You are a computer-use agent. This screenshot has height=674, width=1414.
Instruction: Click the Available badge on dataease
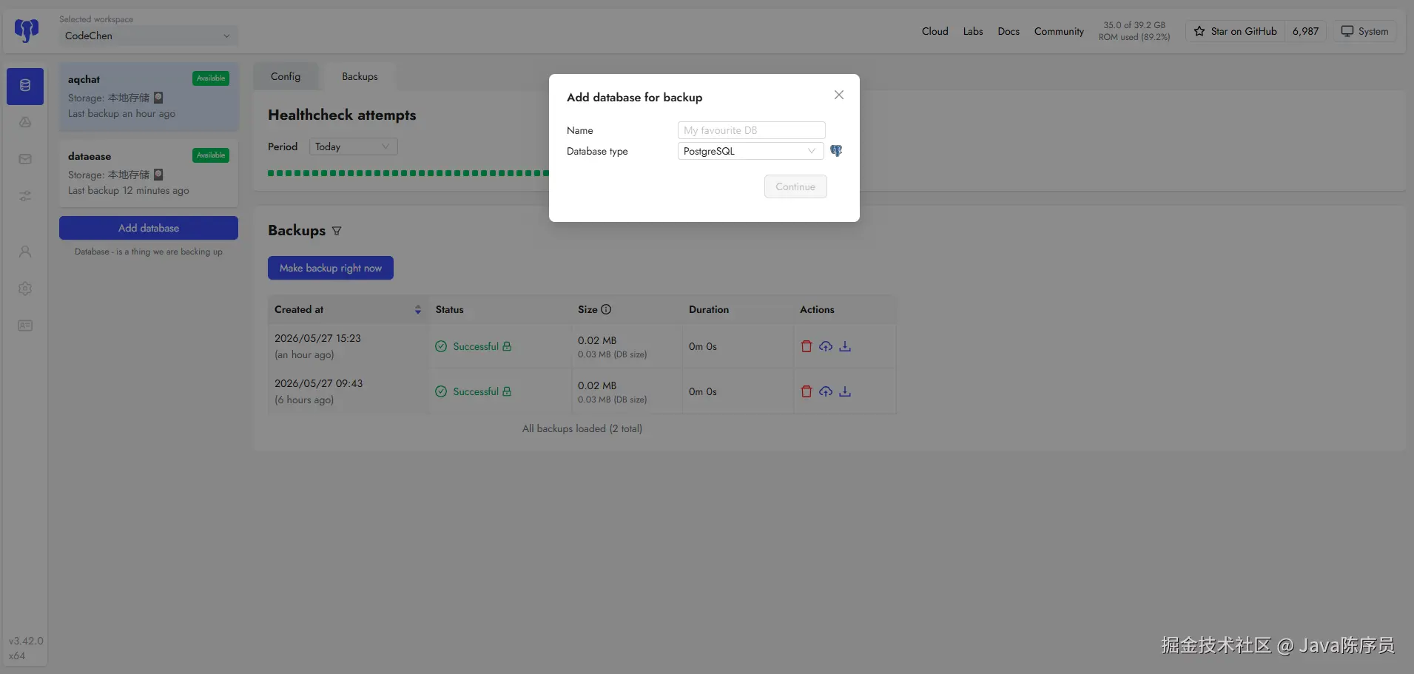211,155
